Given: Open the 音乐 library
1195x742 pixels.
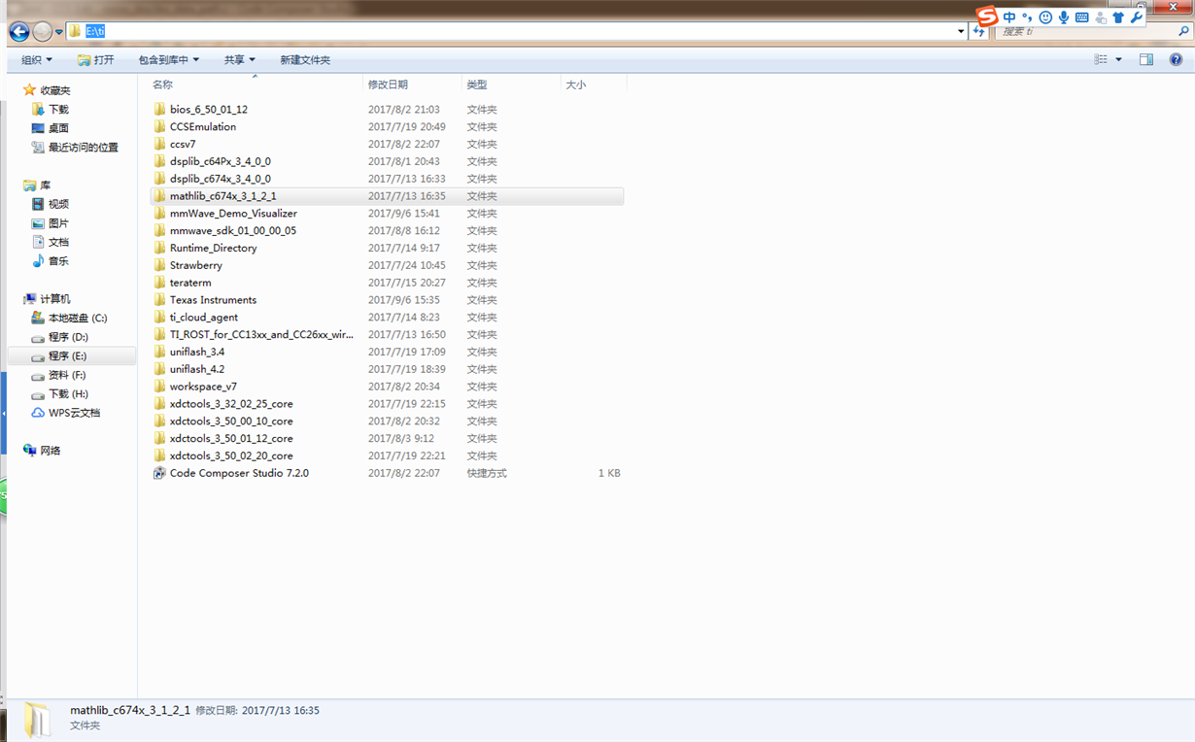Looking at the screenshot, I should pos(59,261).
